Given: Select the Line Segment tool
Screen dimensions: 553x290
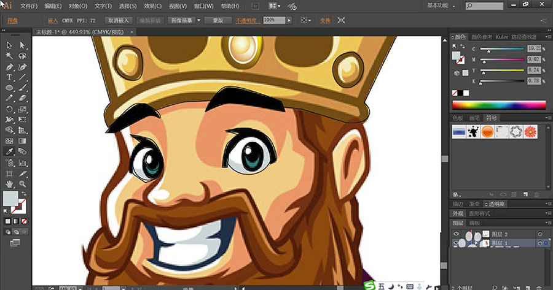Looking at the screenshot, I should (22, 77).
